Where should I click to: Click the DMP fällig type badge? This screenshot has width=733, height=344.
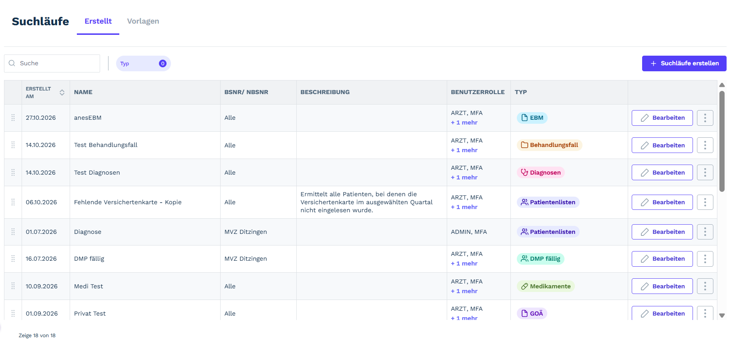pyautogui.click(x=540, y=259)
